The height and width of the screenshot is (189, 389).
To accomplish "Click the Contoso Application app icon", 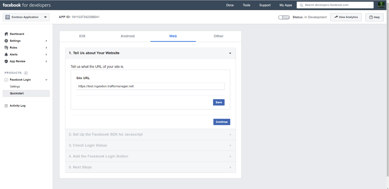I will point(7,17).
